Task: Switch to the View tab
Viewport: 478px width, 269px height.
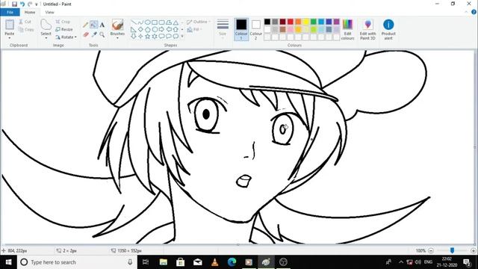Action: (x=49, y=12)
